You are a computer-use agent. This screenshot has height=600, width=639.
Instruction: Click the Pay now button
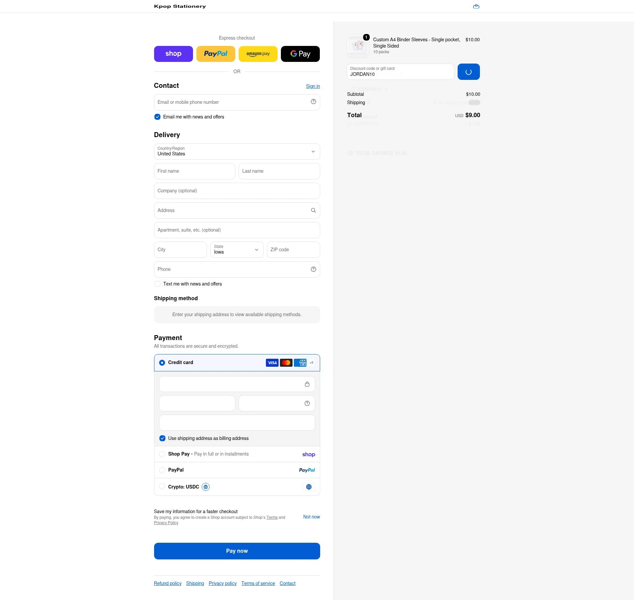(237, 551)
